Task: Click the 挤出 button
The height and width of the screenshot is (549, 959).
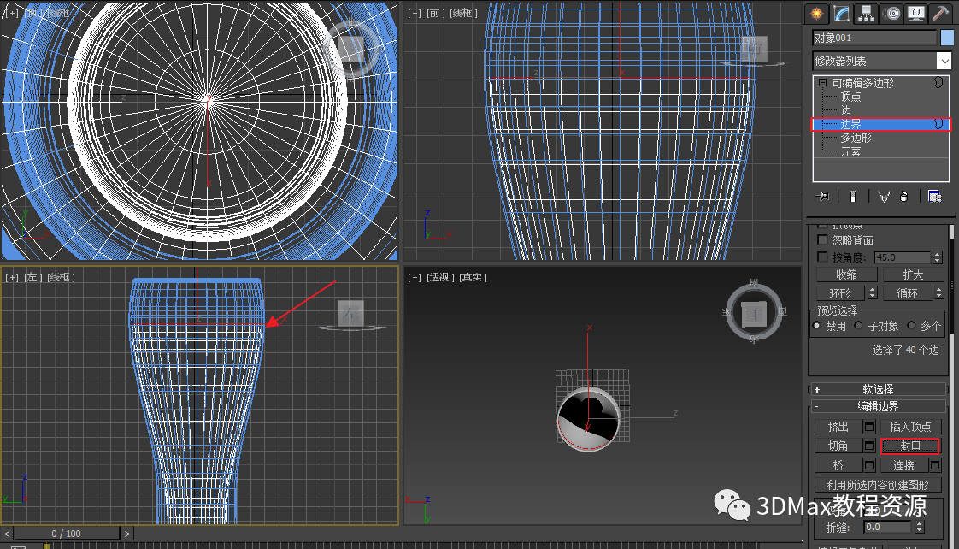Action: pyautogui.click(x=838, y=427)
